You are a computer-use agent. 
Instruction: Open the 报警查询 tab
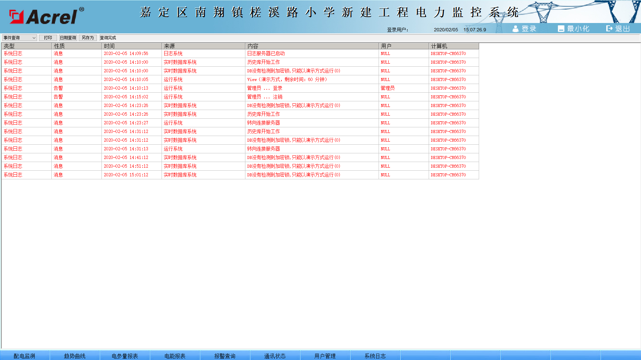225,356
